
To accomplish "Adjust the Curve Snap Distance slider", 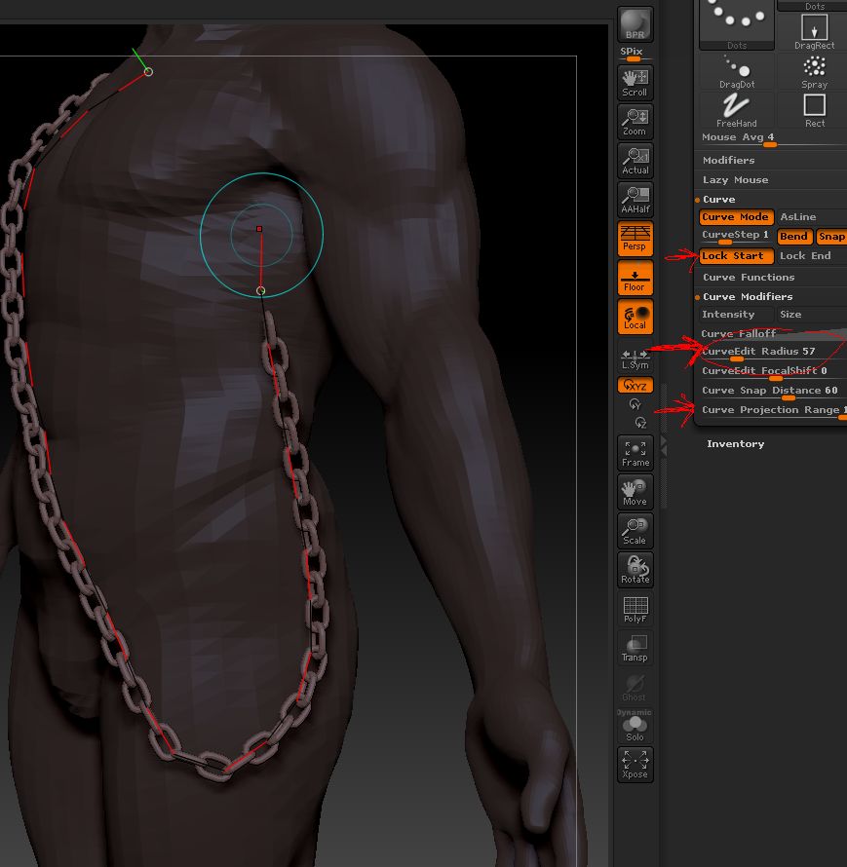I will pos(773,392).
